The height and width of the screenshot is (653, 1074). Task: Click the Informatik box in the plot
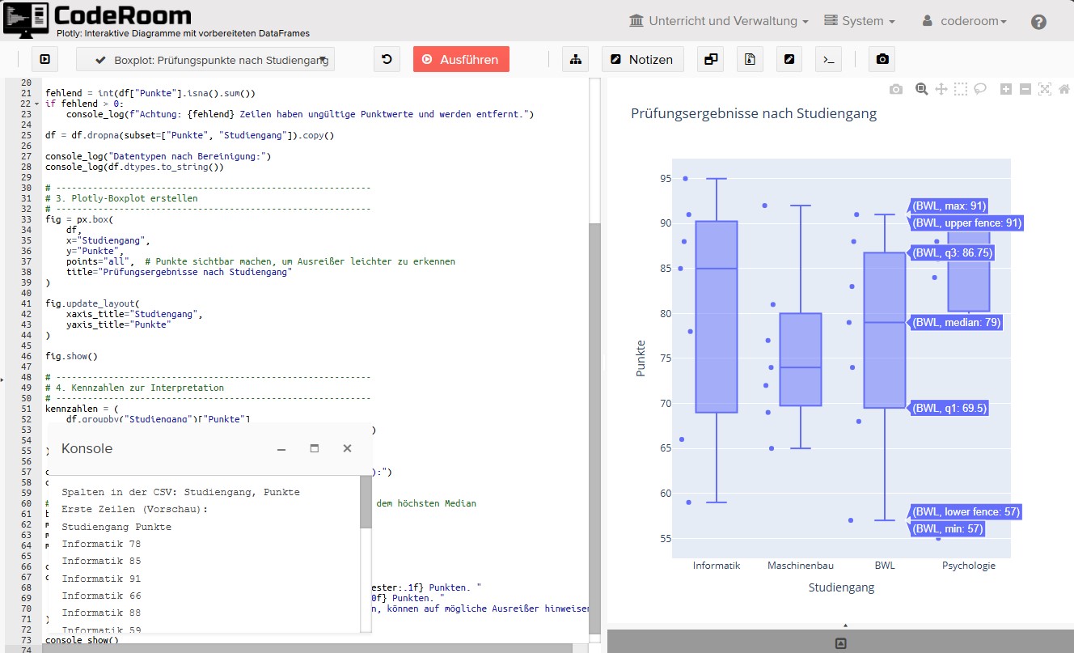click(x=717, y=317)
